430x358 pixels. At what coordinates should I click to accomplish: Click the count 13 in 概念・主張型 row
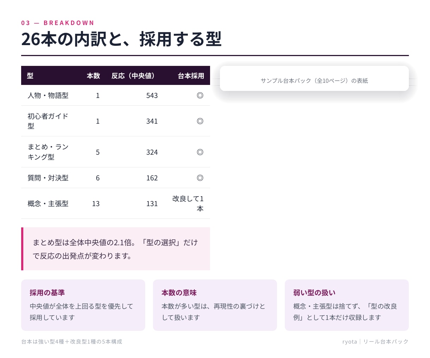click(96, 204)
